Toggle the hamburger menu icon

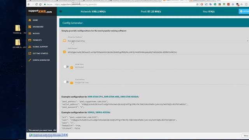coord(61,11)
